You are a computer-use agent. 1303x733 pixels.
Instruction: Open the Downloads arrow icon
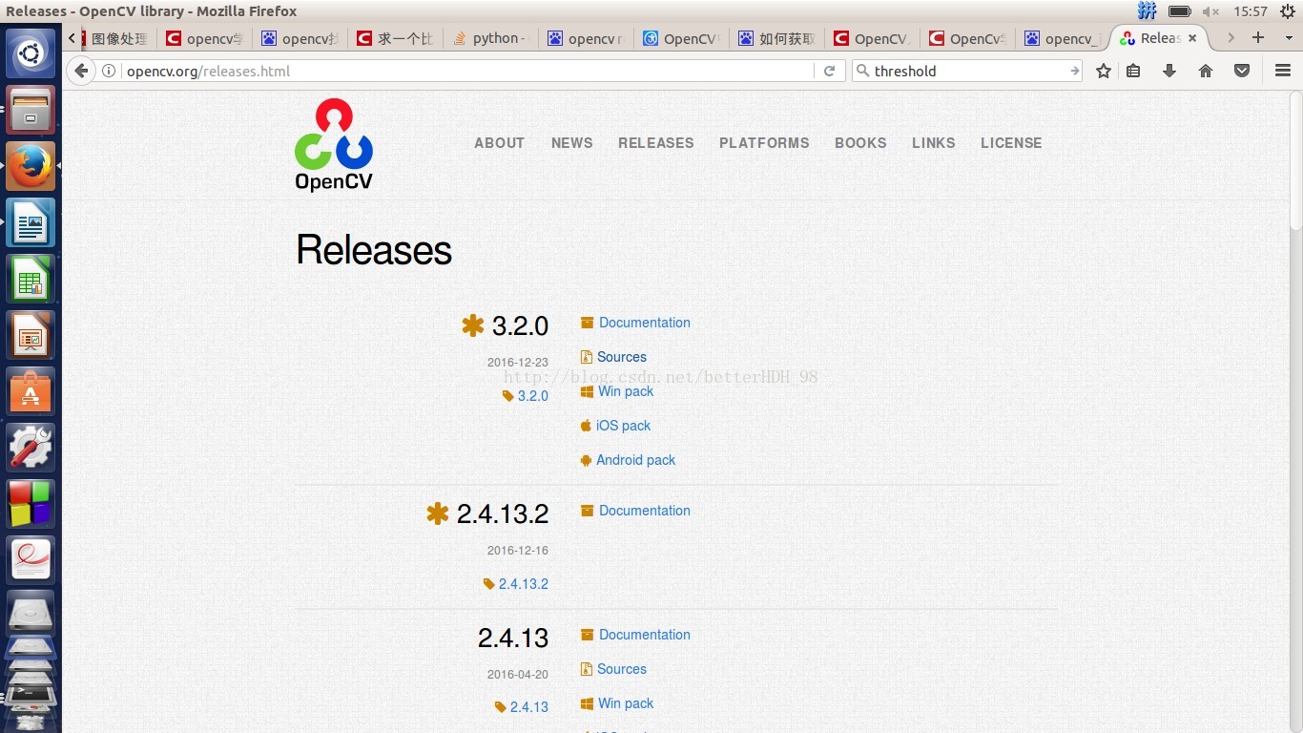[x=1169, y=71]
